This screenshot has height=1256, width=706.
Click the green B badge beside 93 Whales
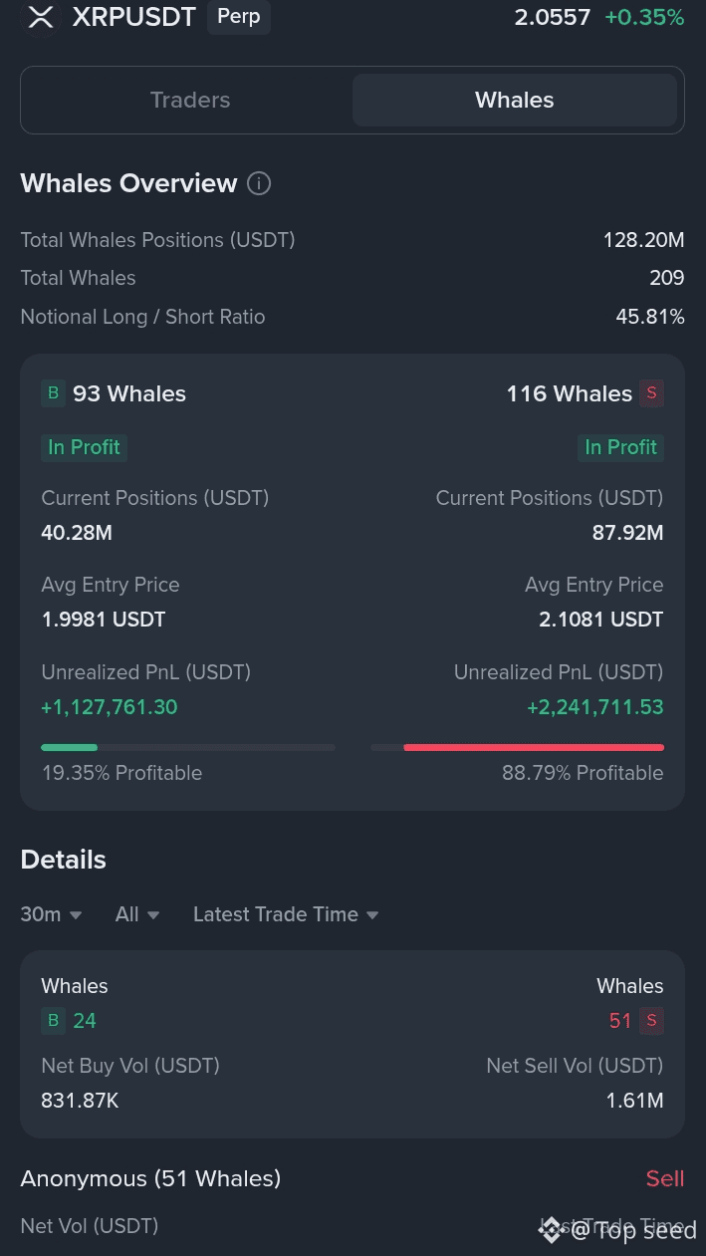click(53, 393)
